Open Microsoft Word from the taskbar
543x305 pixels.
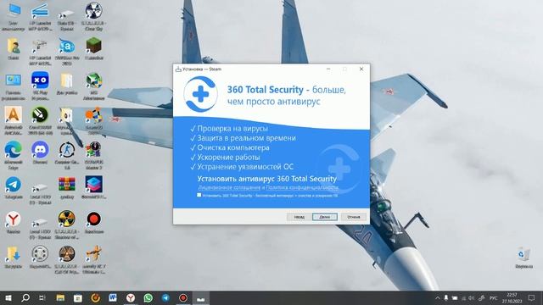click(x=113, y=297)
